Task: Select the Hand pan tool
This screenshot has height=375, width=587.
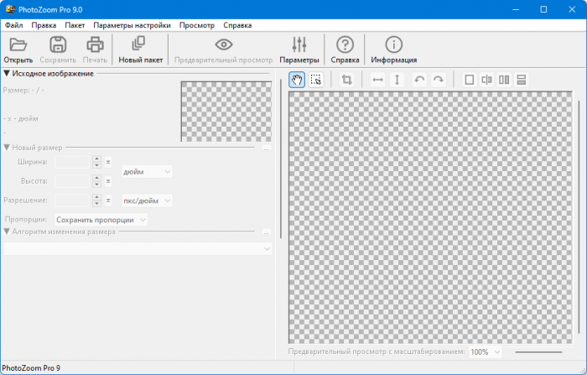Action: click(297, 80)
